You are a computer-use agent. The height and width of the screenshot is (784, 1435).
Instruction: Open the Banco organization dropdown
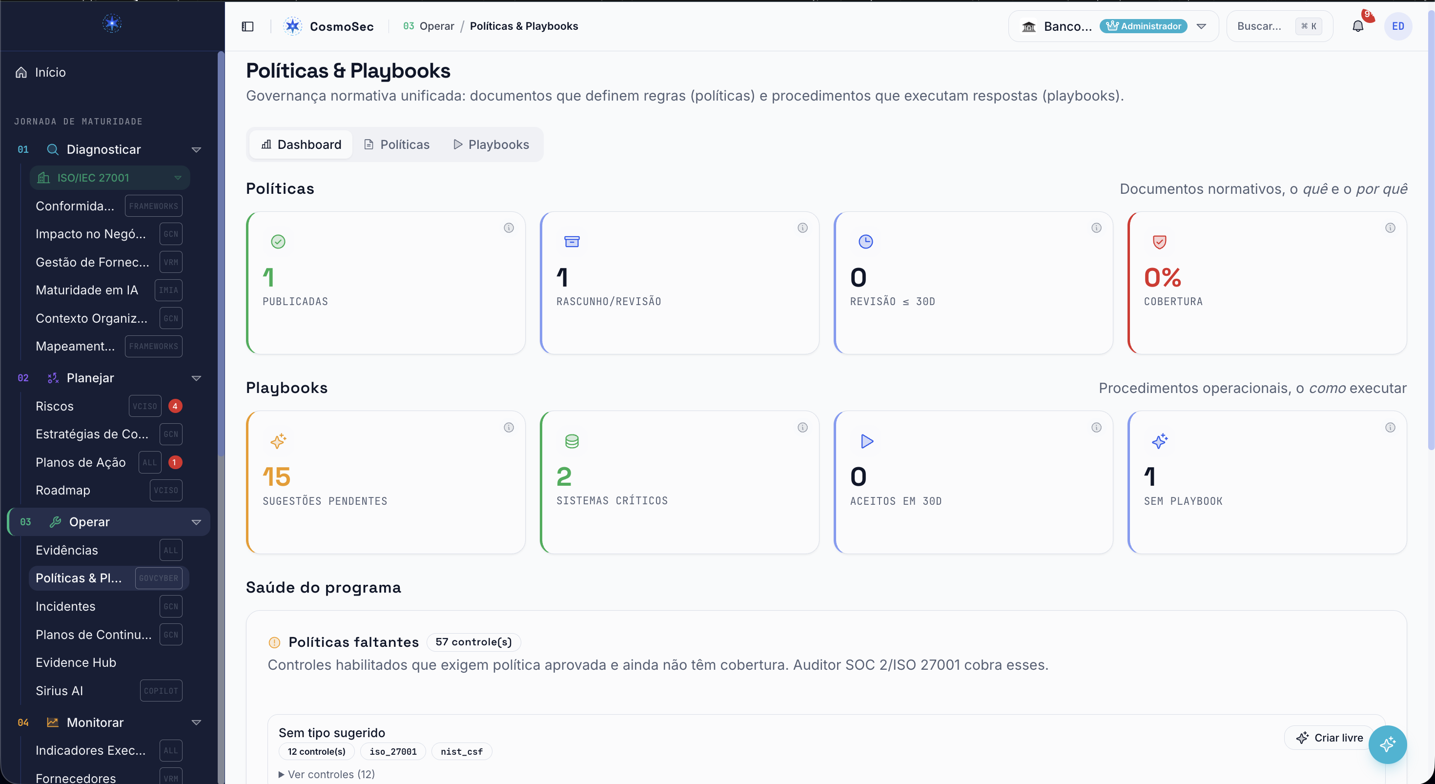1113,26
